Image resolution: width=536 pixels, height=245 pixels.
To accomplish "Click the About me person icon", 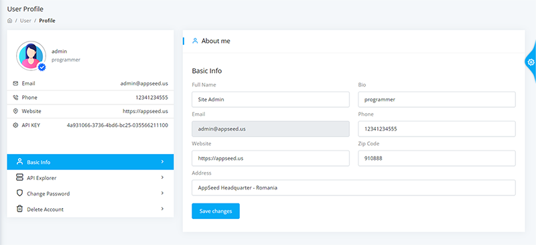I will 195,41.
